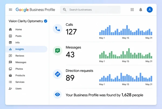Click the Direction requests heading
162x109 pixels.
pos(79,71)
